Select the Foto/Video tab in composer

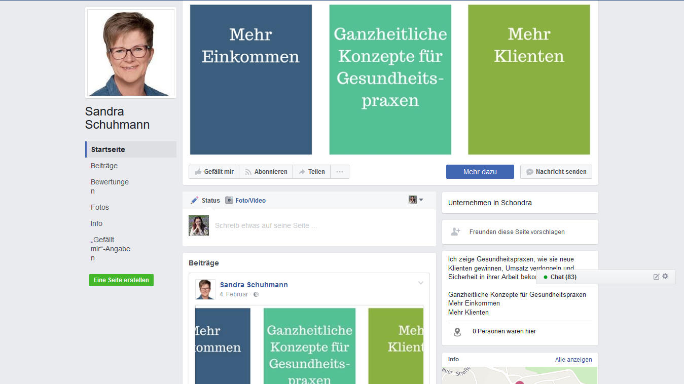click(245, 200)
